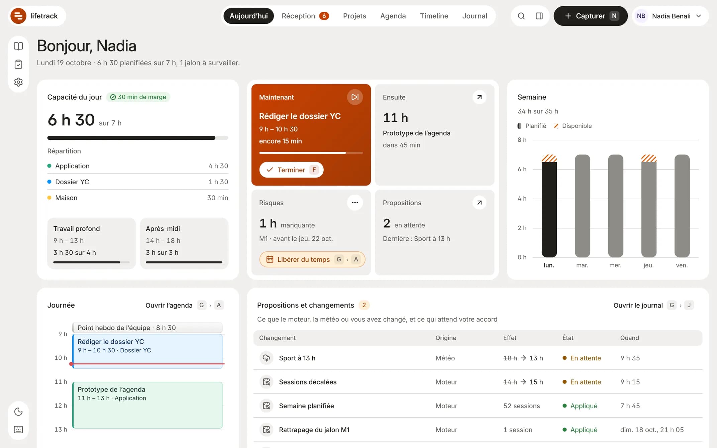Open the Ensuite card arrow icon

tap(479, 97)
